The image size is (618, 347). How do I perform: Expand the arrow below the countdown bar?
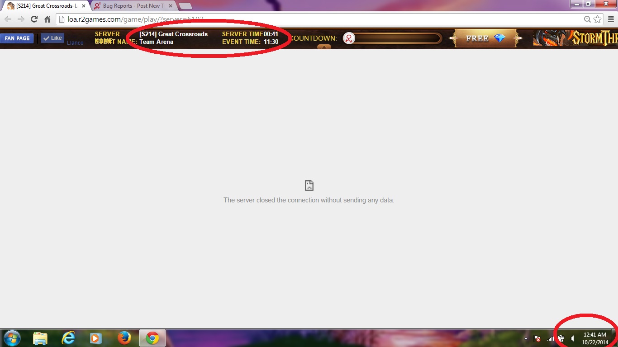click(x=324, y=47)
